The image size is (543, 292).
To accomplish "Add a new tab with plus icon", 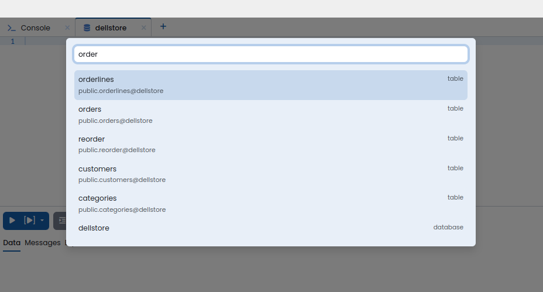I will tap(163, 26).
